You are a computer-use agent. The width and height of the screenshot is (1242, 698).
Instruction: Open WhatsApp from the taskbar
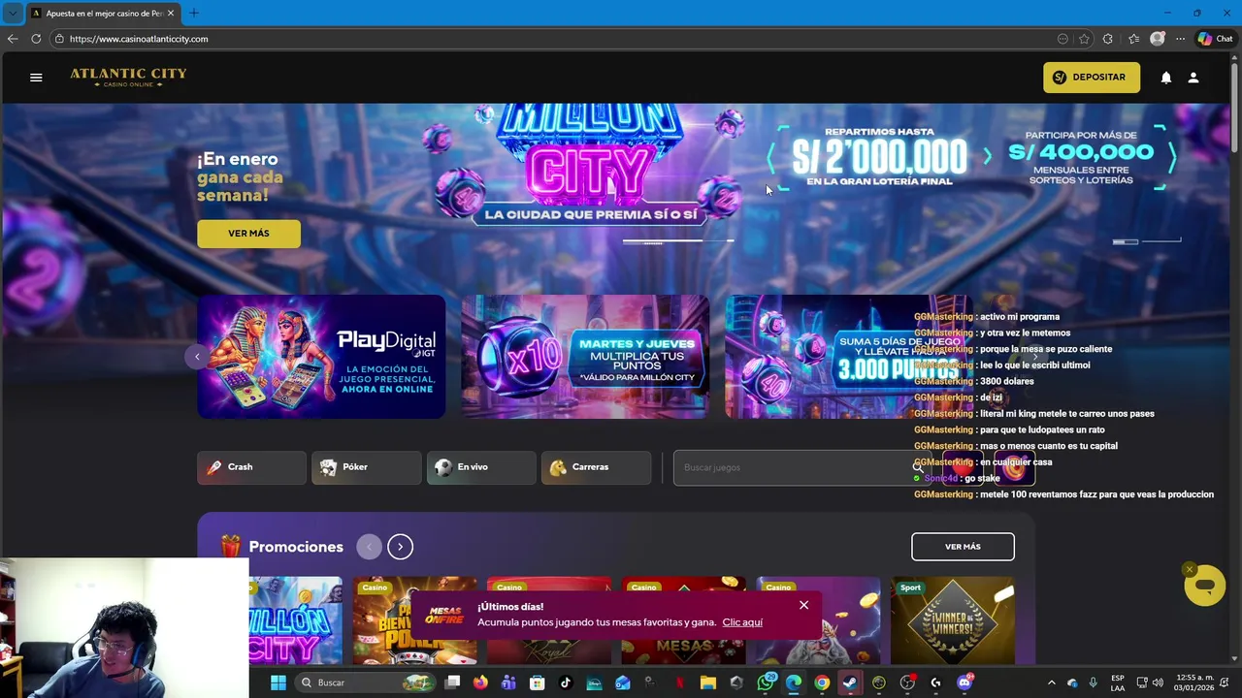pyautogui.click(x=766, y=682)
